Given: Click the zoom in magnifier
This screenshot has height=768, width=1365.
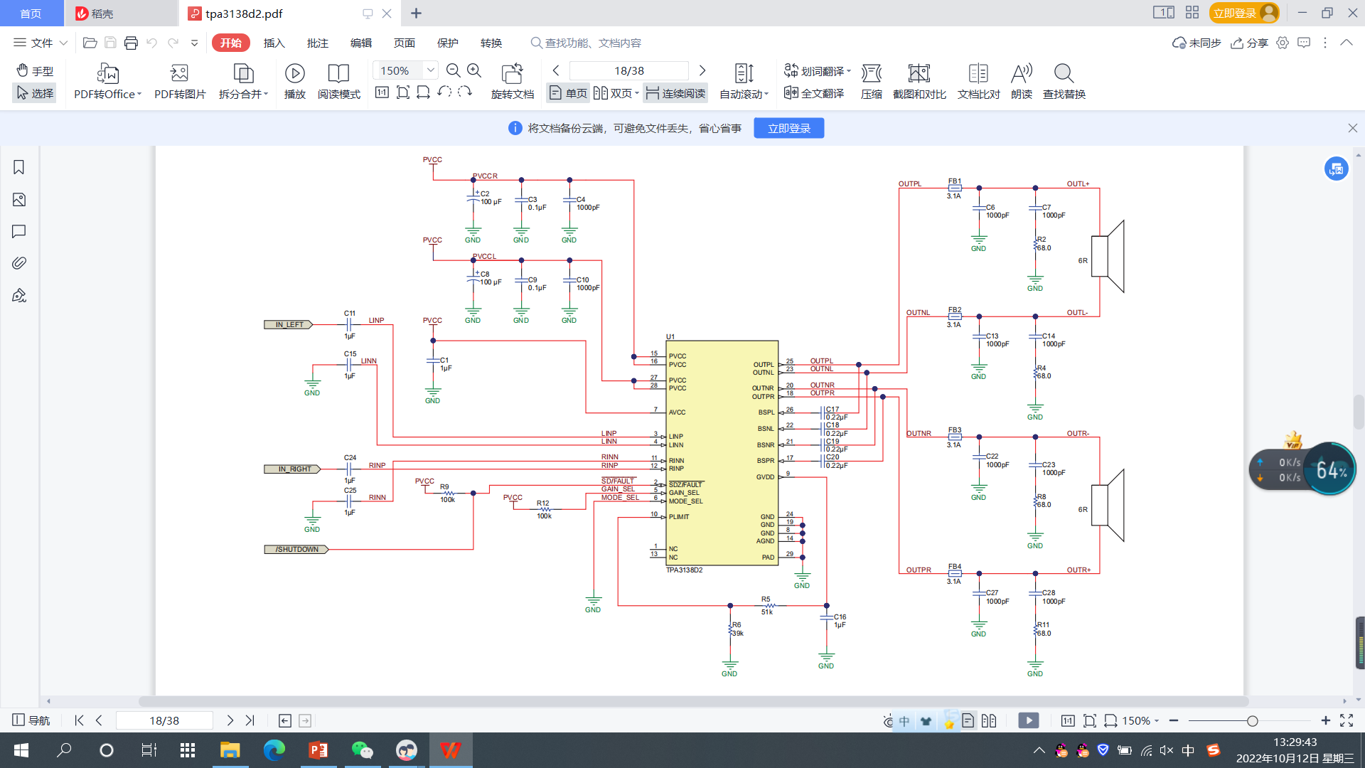Looking at the screenshot, I should (x=474, y=70).
